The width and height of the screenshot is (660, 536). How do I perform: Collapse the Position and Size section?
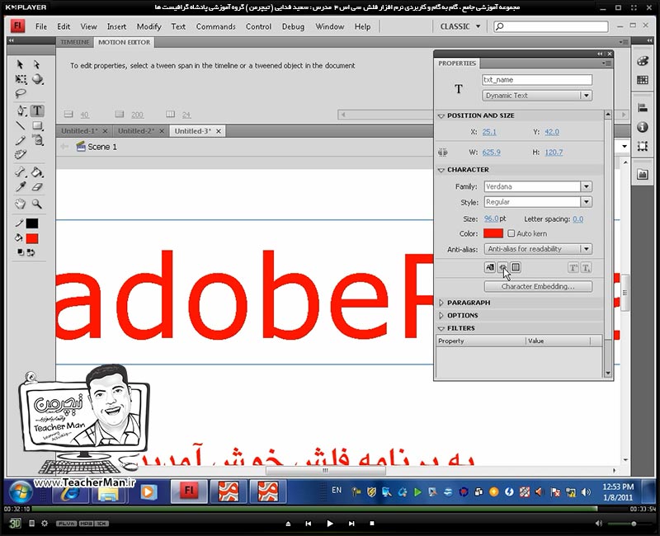click(x=441, y=115)
